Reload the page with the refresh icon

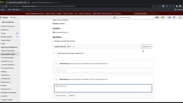coord(6,6)
